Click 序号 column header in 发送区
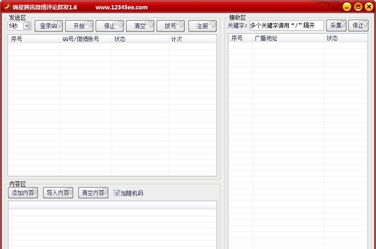Screen dimensions: 376x249 (x=34, y=39)
